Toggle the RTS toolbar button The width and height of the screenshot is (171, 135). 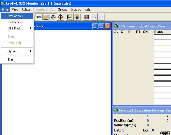click(x=101, y=17)
